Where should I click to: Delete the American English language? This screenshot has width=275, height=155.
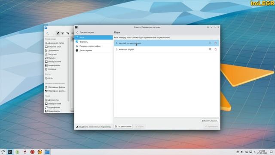pos(216,50)
